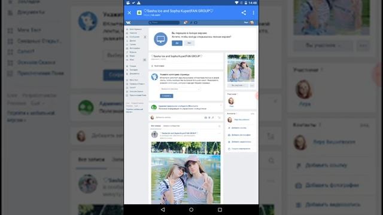The image size is (383, 215).
Task: Focus the VK search field
Action: (x=164, y=23)
